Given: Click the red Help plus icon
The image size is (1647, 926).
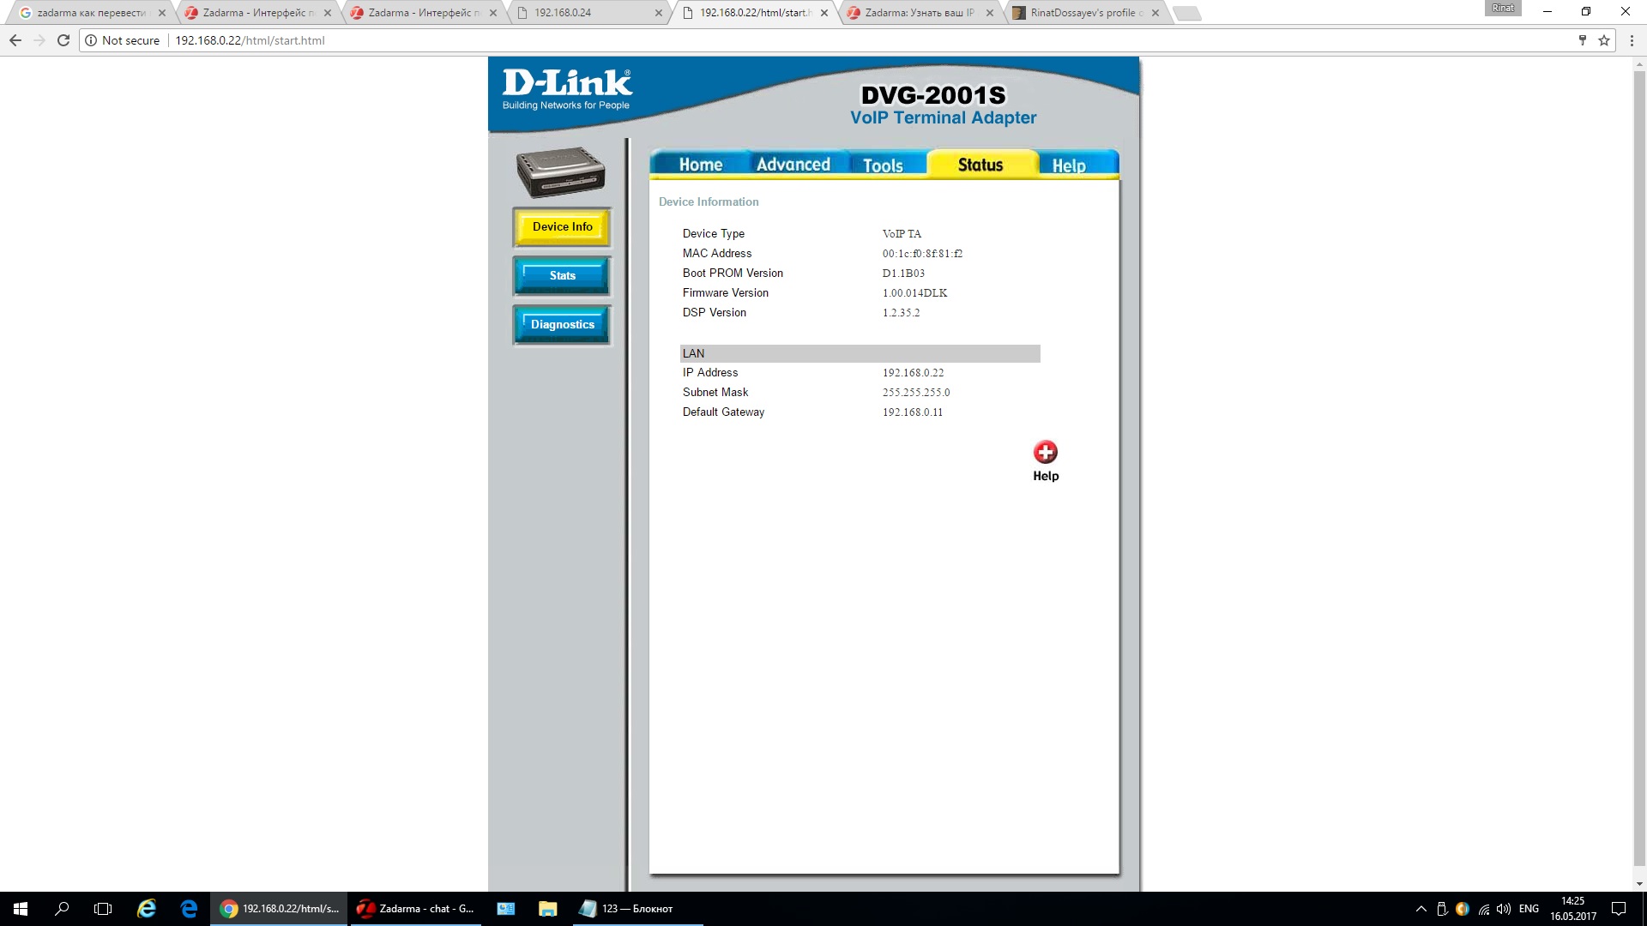Looking at the screenshot, I should click(x=1045, y=452).
